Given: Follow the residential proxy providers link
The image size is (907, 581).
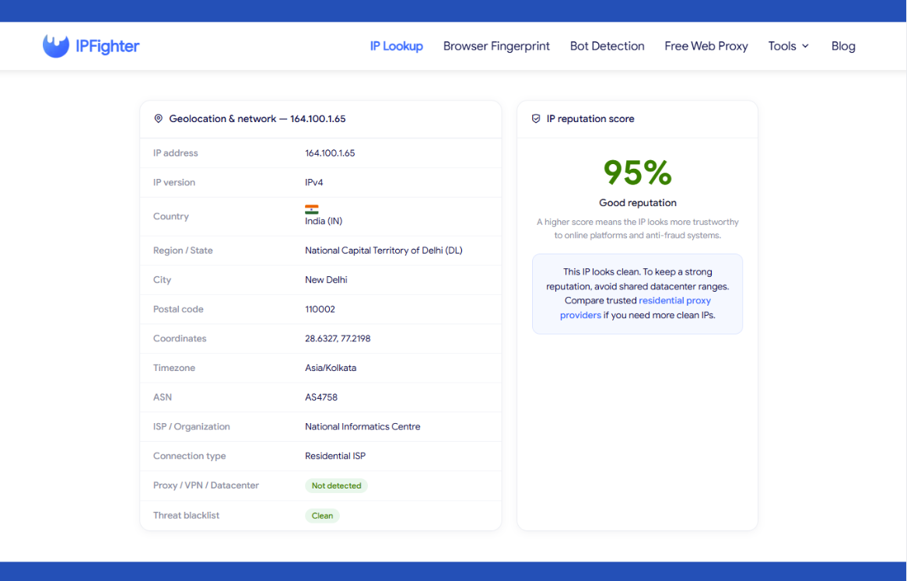Looking at the screenshot, I should click(x=635, y=307).
